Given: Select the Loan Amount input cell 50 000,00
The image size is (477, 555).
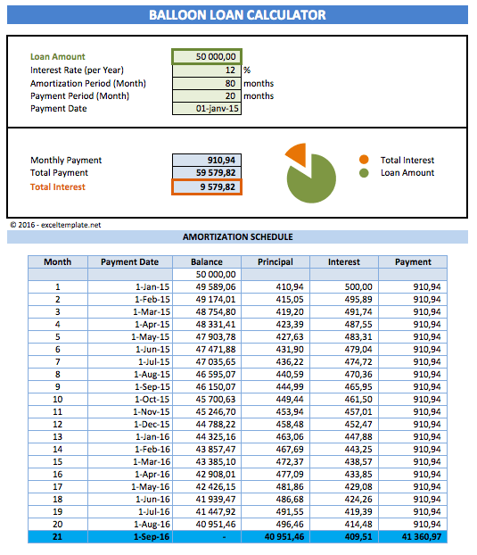Looking at the screenshot, I should tap(207, 56).
